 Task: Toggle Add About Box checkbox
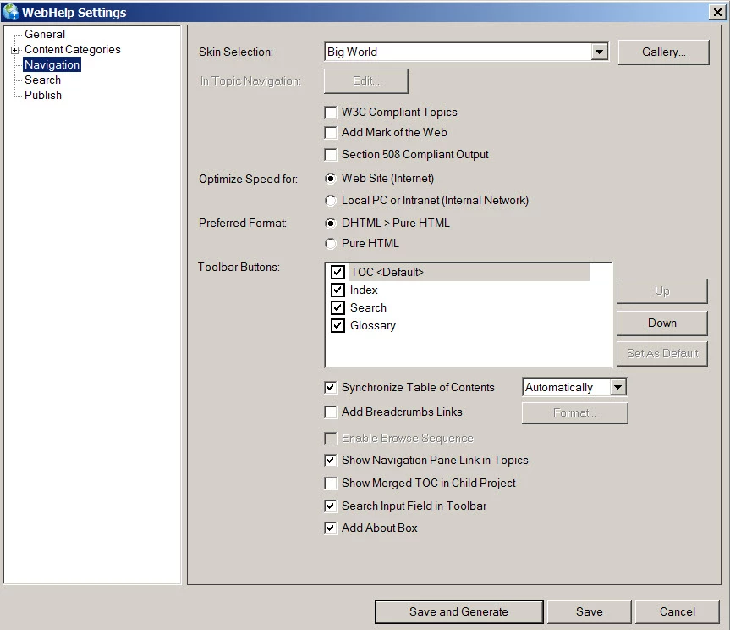point(331,528)
